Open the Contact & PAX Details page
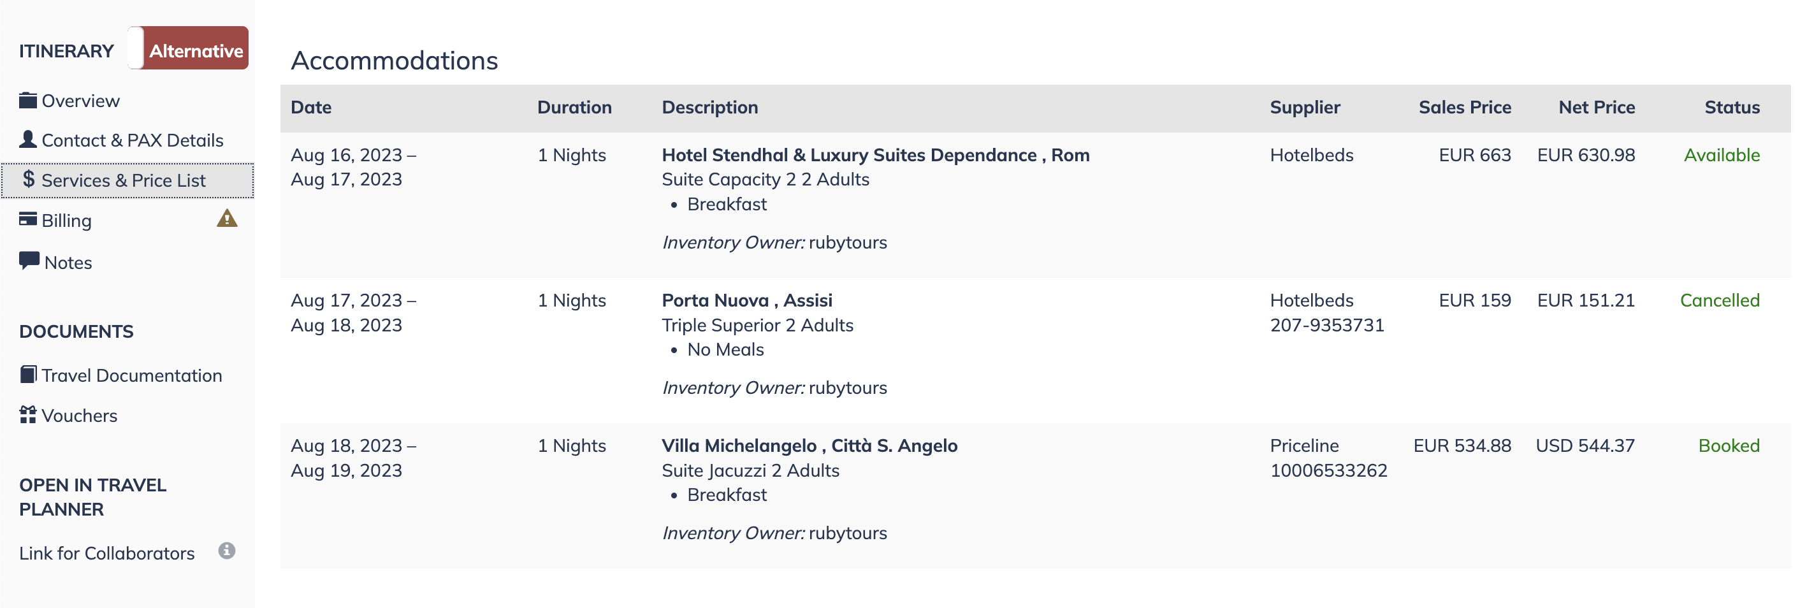Screen dimensions: 1814x608 (133, 140)
